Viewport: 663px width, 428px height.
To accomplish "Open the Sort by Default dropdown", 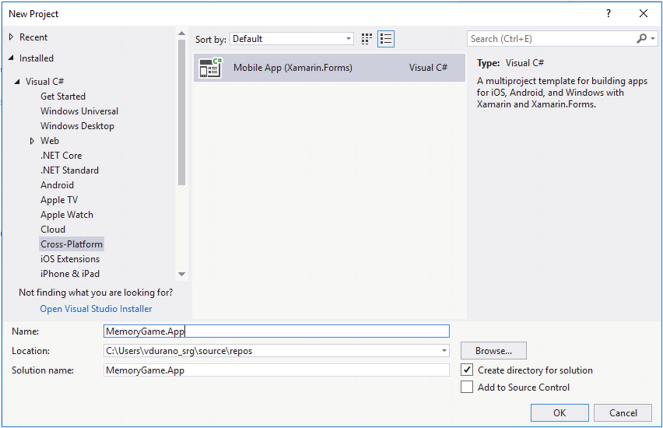I will pos(291,39).
